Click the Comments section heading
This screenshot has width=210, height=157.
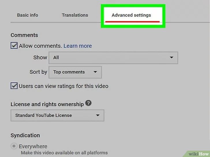24,35
